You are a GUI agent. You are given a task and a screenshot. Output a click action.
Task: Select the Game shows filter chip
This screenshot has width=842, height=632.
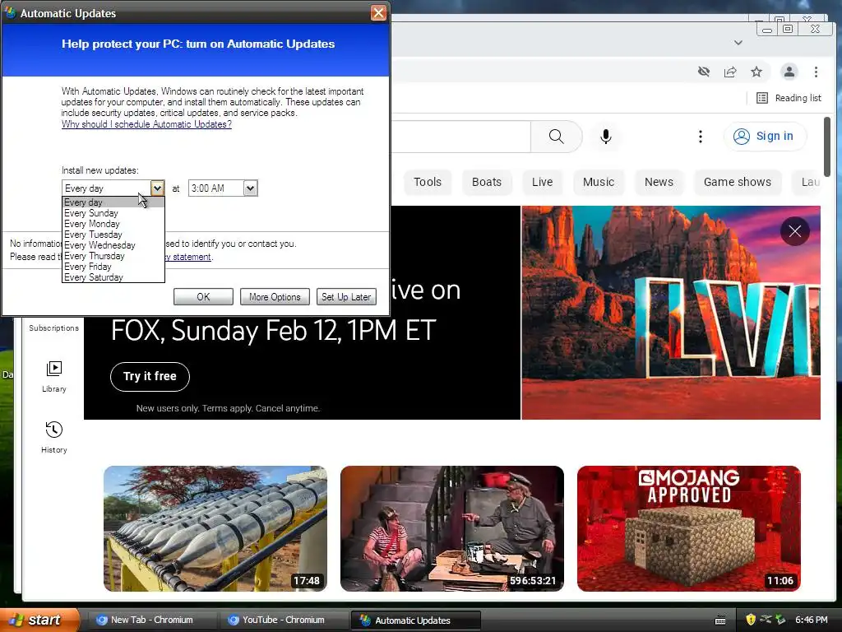[738, 182]
